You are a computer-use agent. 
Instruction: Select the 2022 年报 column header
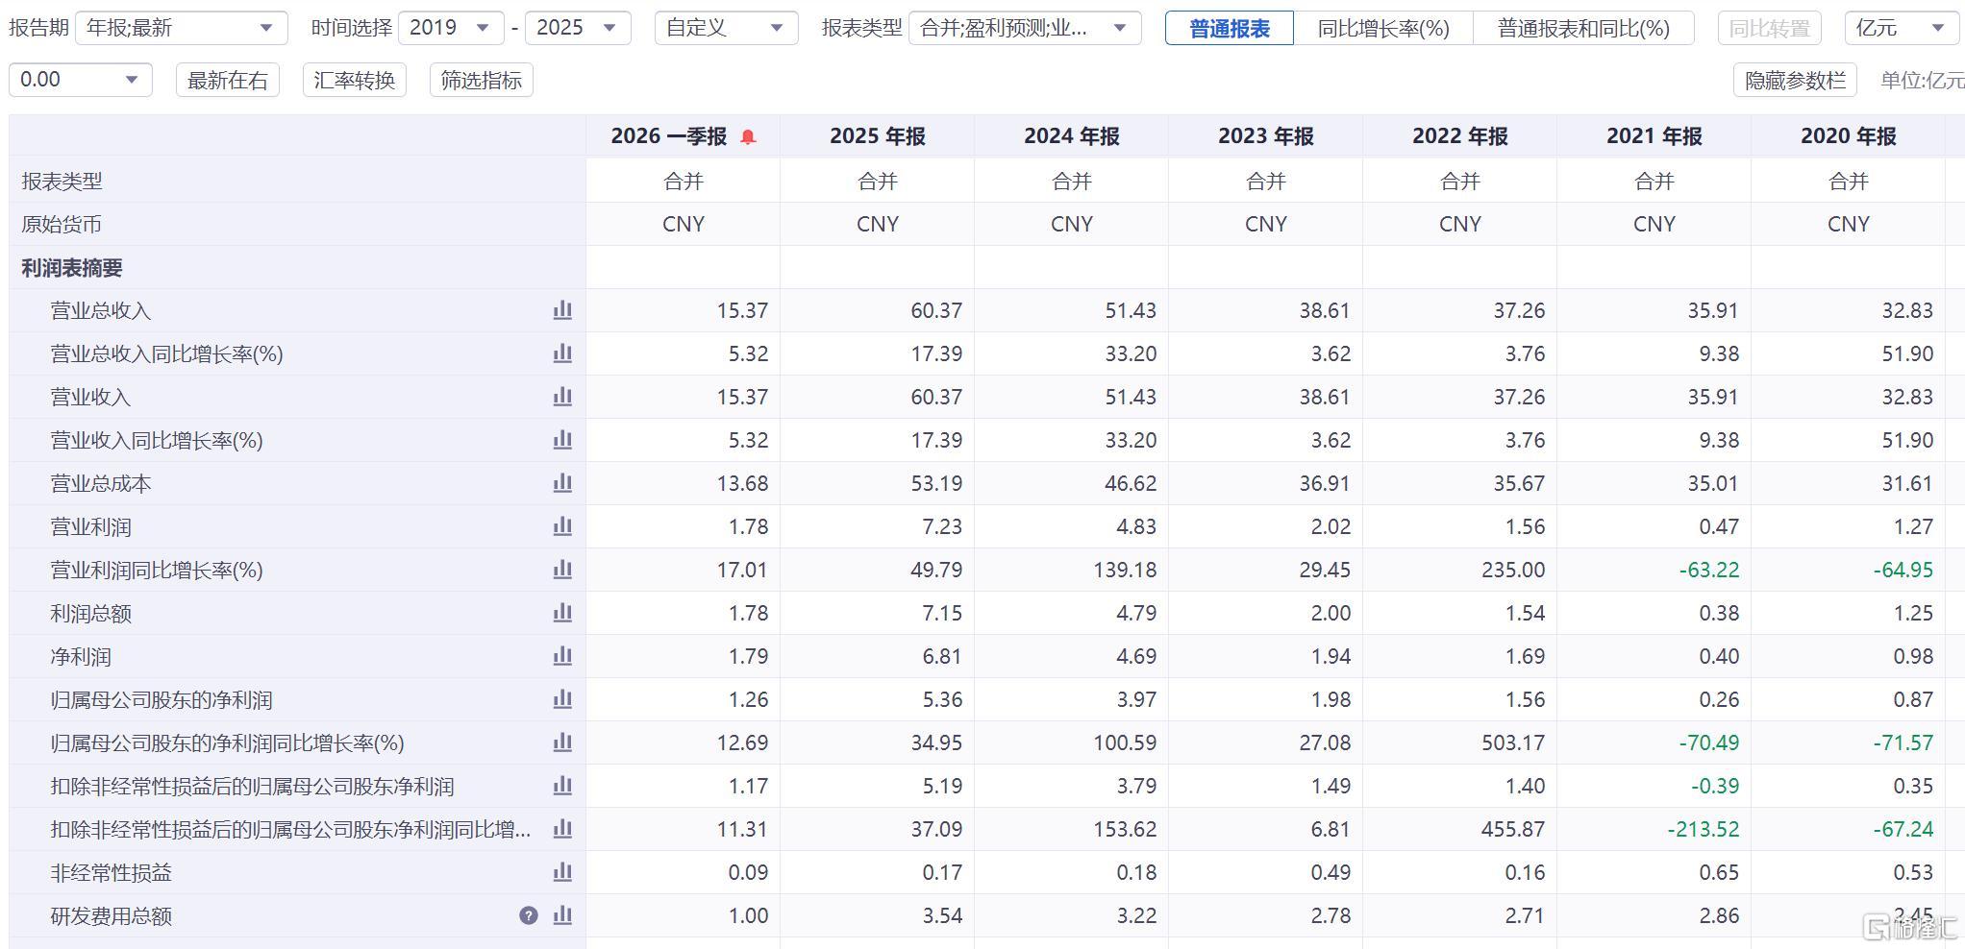[x=1460, y=136]
